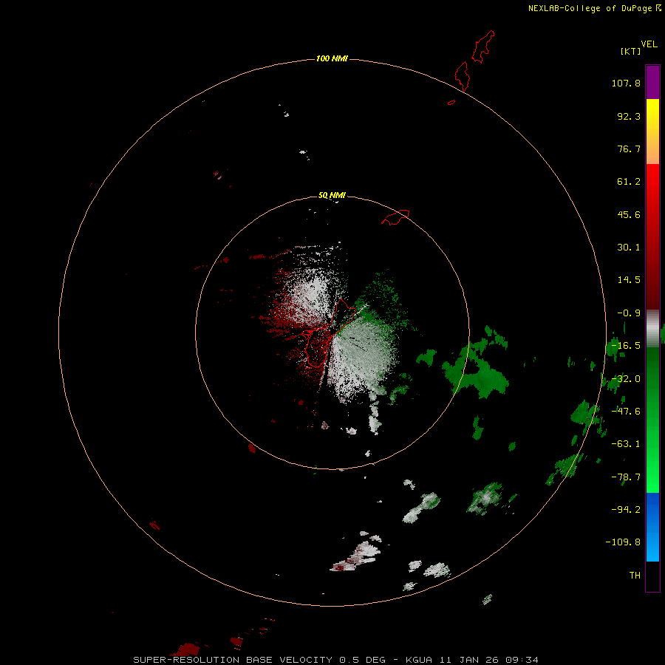665x665 pixels.
Task: Click the 30.1 velocity legend value
Action: [629, 248]
